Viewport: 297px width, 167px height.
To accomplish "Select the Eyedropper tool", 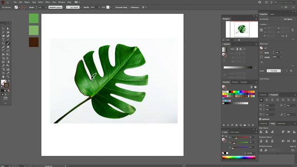I will (3, 65).
